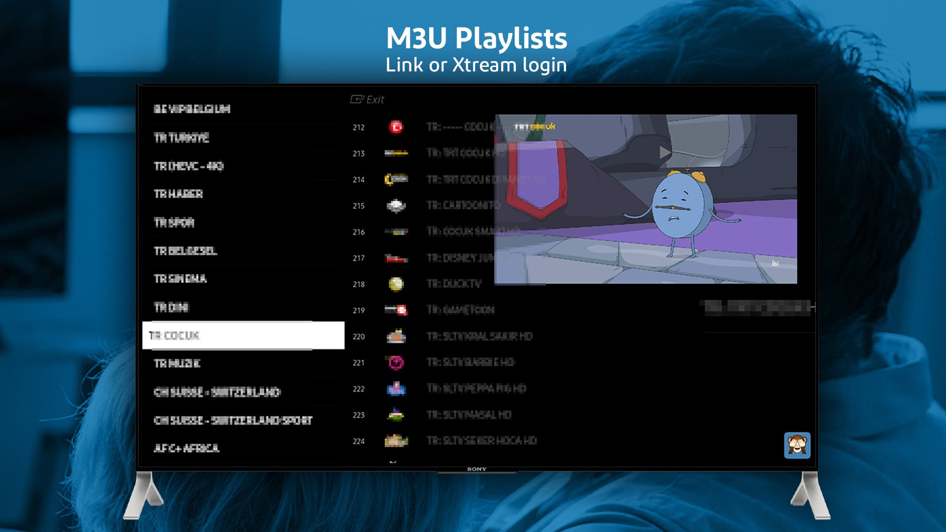Screen dimensions: 946x532
Task: Click the DuckTV channel 218 logo
Action: (397, 284)
